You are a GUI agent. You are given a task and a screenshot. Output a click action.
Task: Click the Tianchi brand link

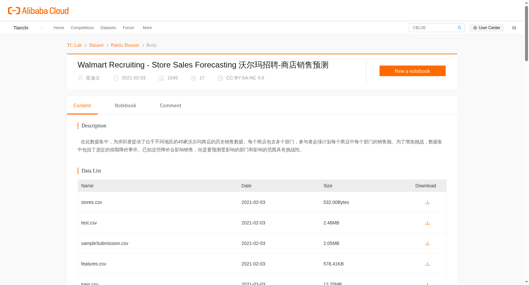(21, 28)
